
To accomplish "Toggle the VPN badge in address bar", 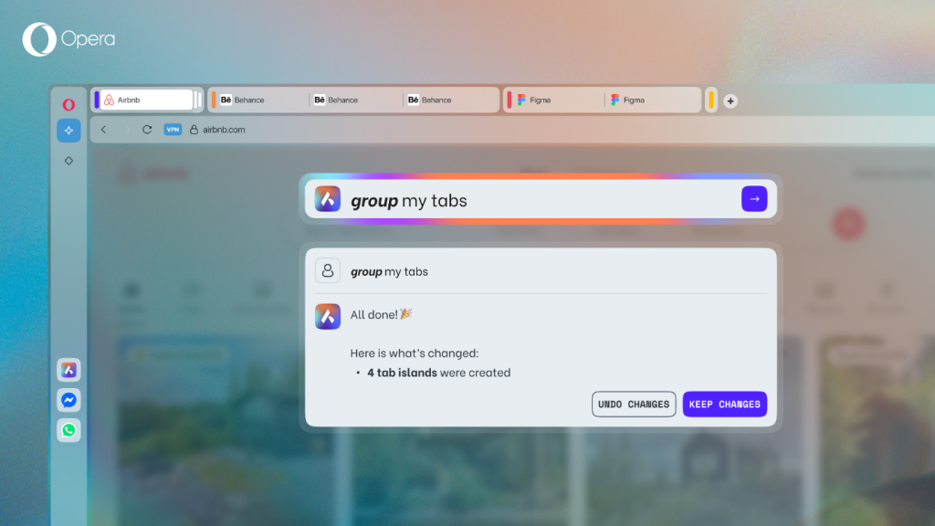I will 173,130.
